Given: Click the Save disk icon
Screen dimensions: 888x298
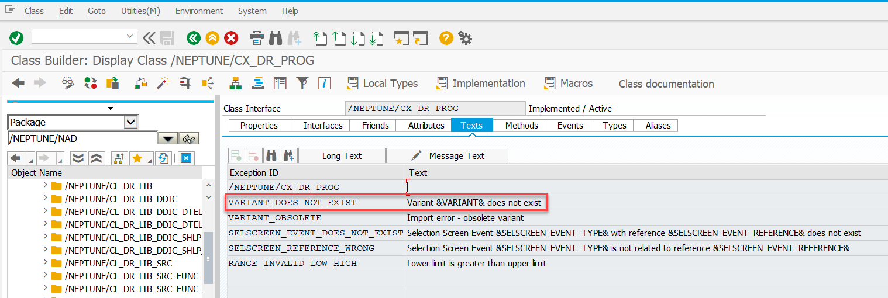Looking at the screenshot, I should pos(167,38).
